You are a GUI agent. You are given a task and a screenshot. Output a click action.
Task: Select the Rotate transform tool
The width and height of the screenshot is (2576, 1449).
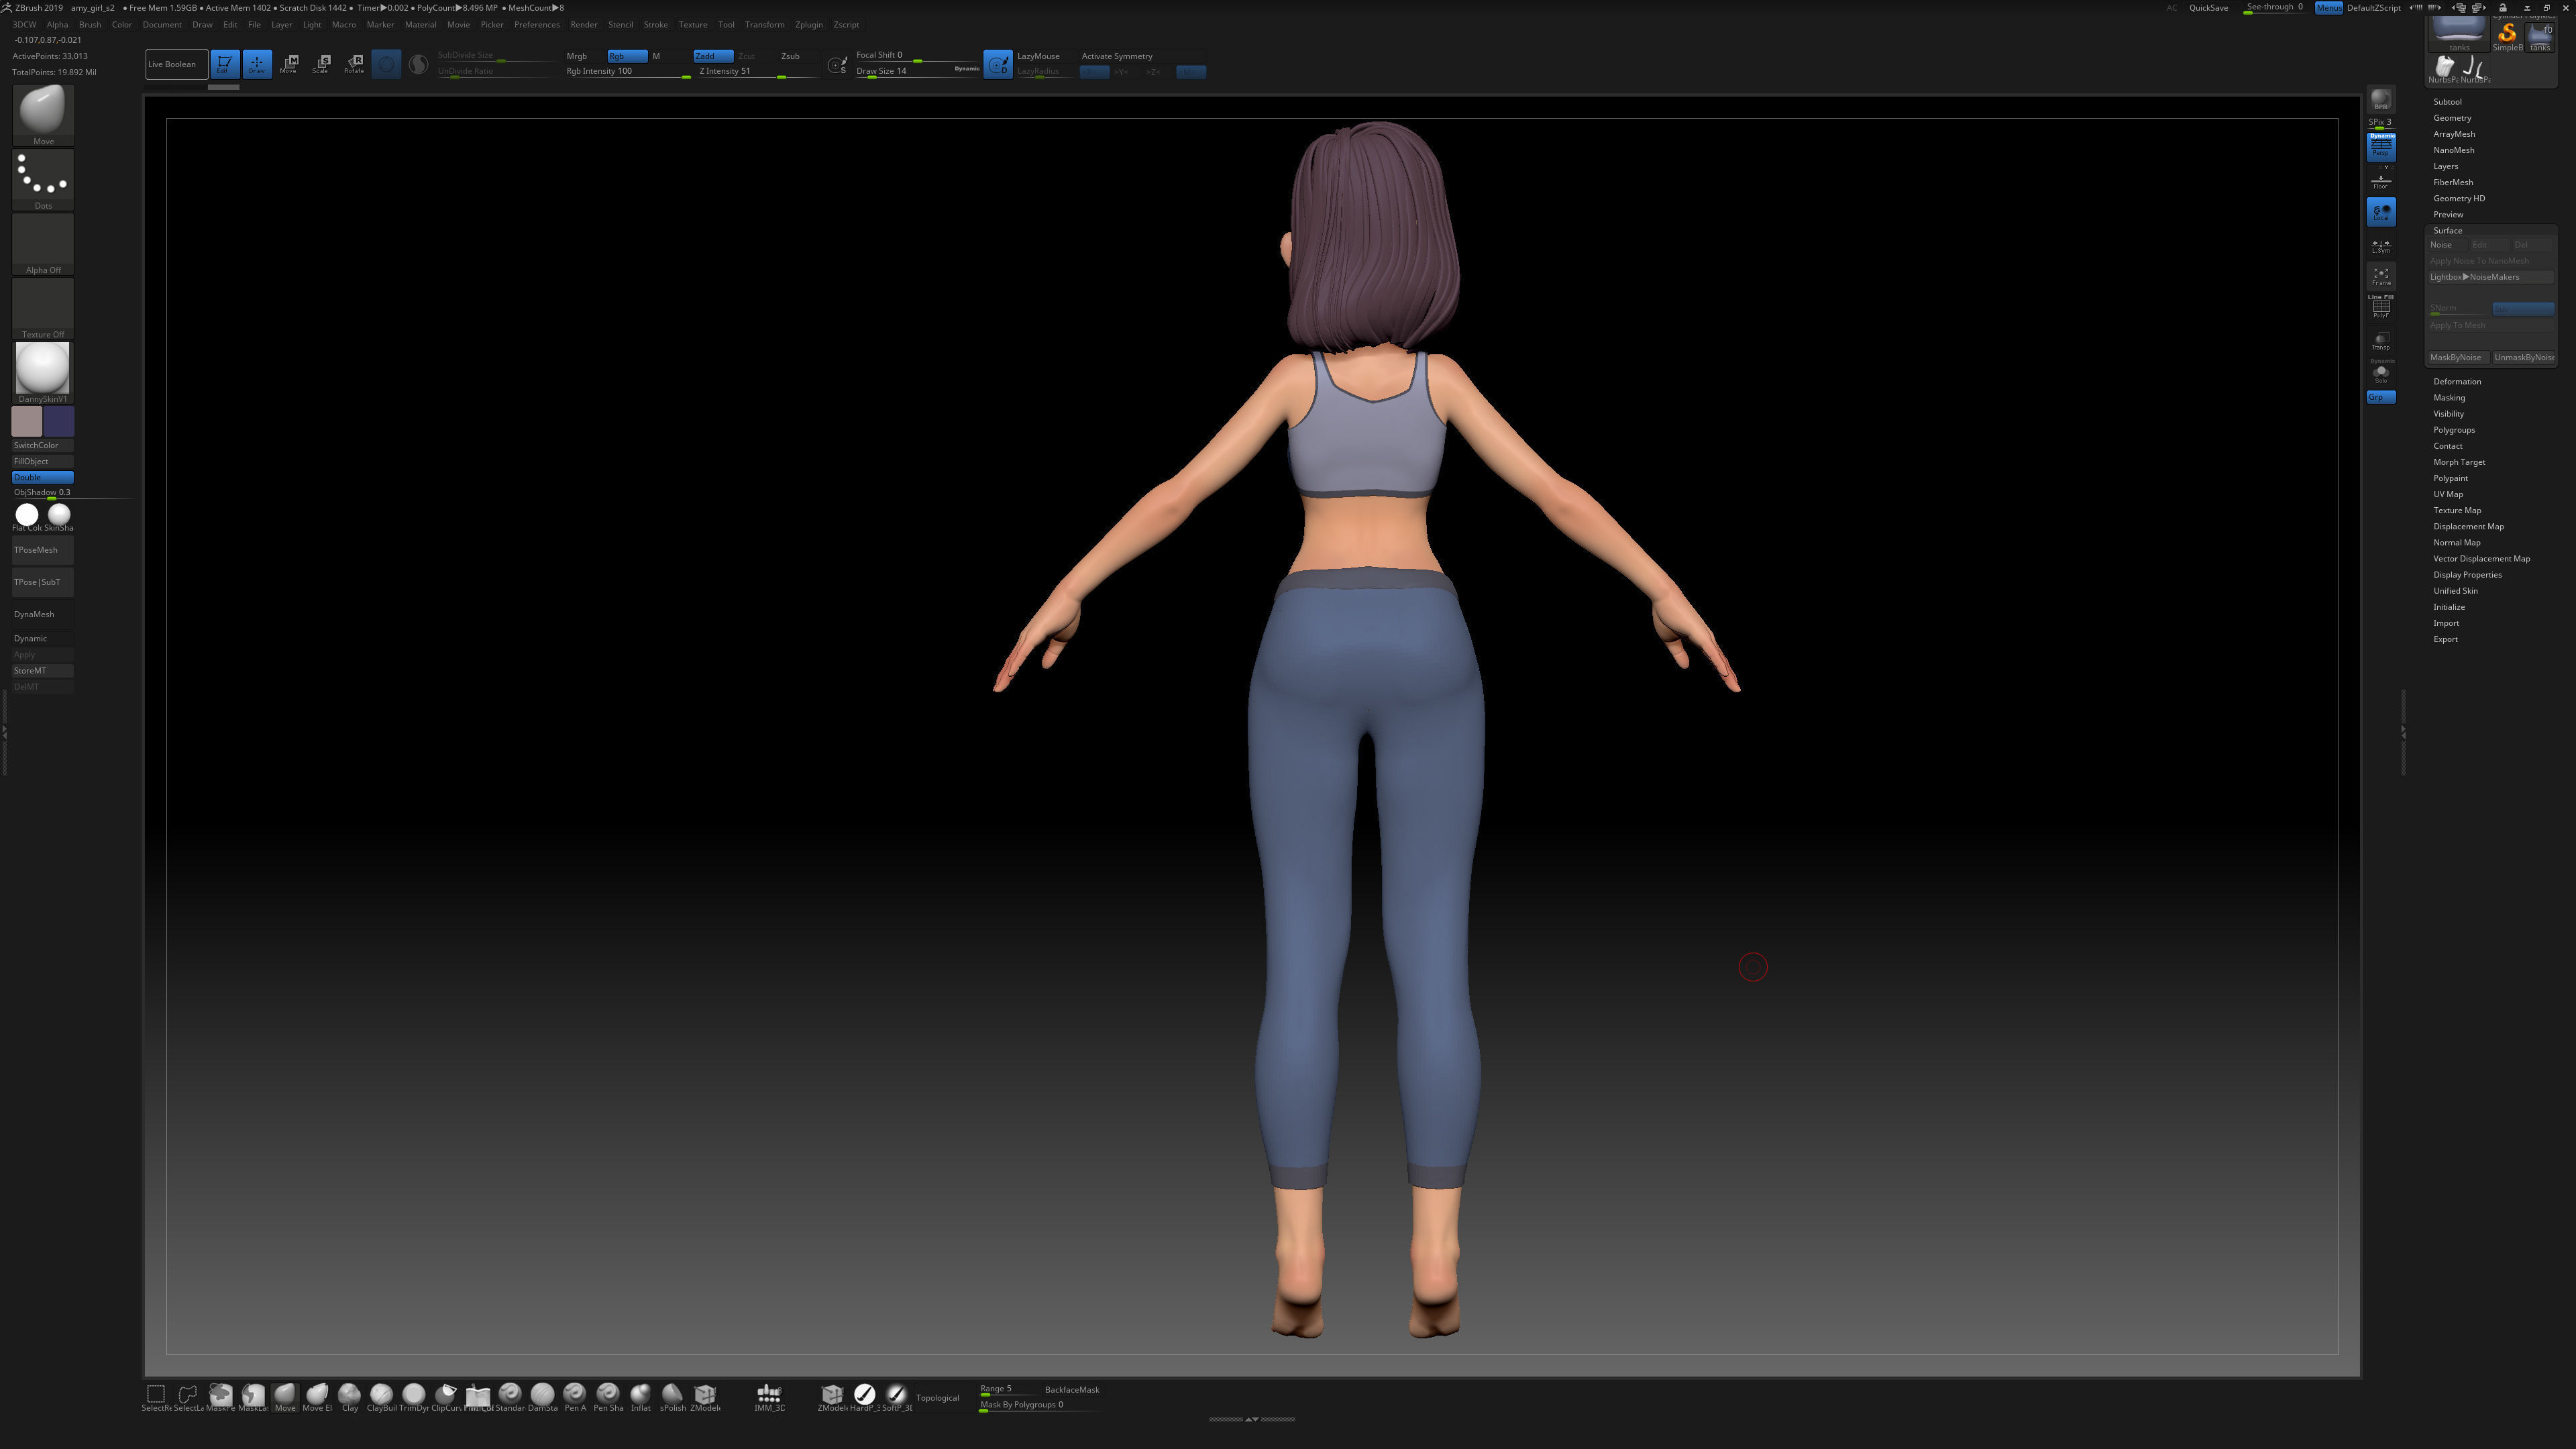coord(354,64)
